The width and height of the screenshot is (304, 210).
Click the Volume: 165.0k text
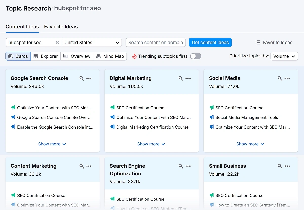(126, 86)
